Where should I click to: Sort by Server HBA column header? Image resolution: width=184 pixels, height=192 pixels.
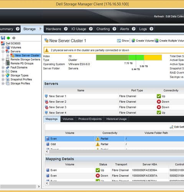click(149, 164)
